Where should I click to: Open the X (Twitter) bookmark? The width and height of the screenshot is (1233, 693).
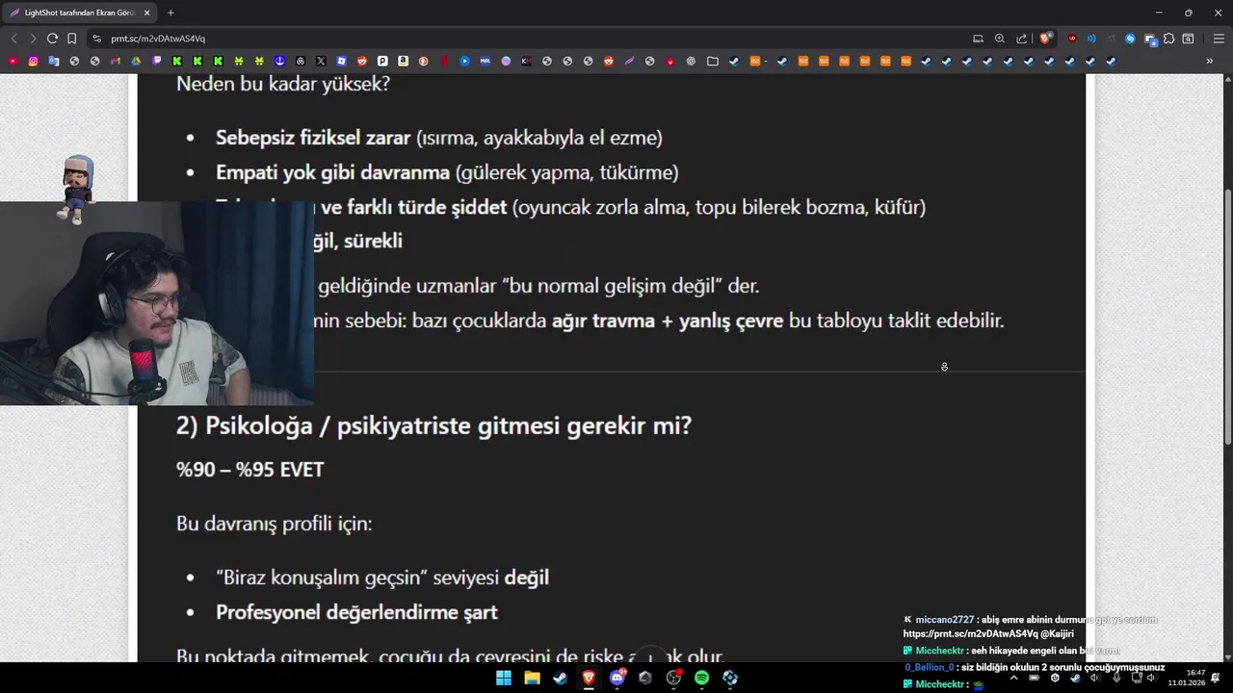pos(321,62)
